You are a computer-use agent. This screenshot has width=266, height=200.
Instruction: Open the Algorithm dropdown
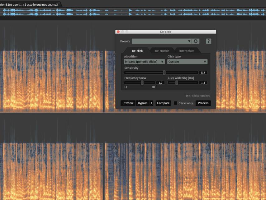click(x=144, y=62)
